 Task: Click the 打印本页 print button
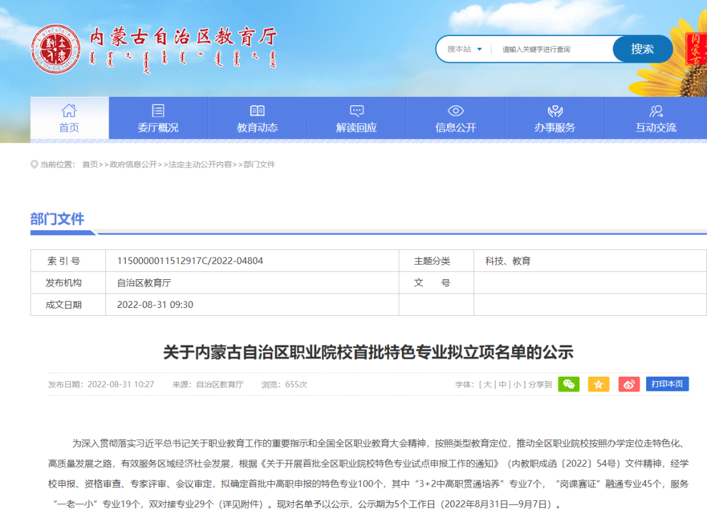pyautogui.click(x=667, y=384)
